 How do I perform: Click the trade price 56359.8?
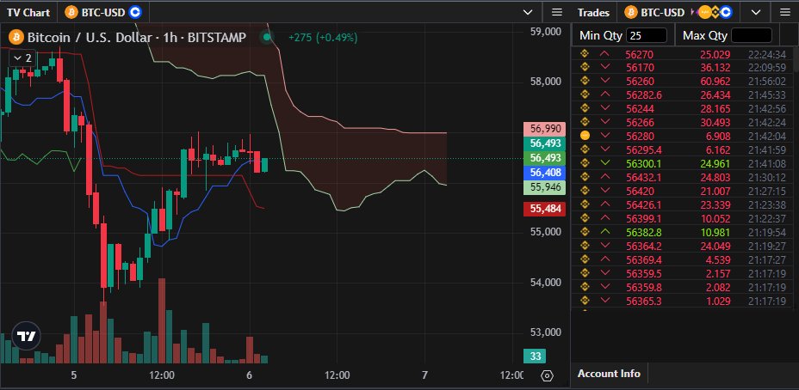tap(643, 287)
